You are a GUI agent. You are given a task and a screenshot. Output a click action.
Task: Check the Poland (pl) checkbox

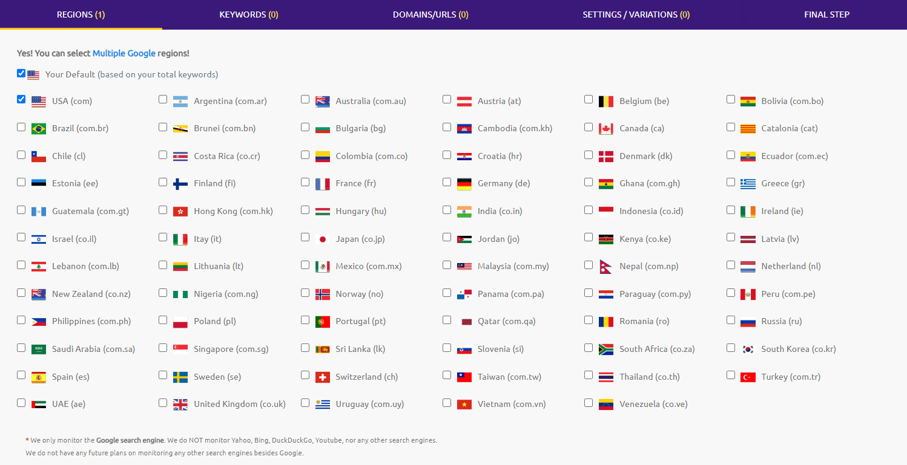[x=163, y=320]
